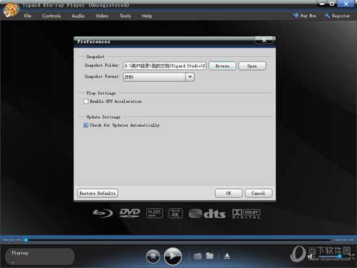The image size is (357, 268).
Task: Click Restore Defaults button
Action: tap(97, 193)
